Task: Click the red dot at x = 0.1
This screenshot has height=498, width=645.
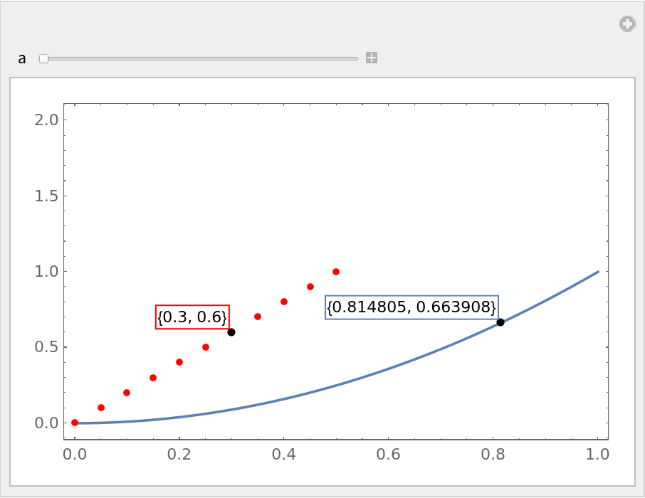Action: pos(127,393)
